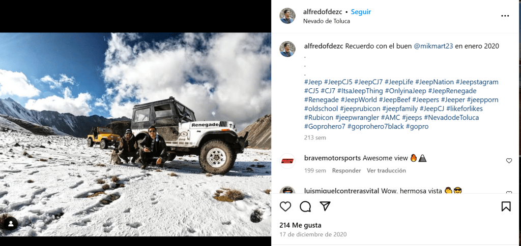Open the bravemotorsports avatar
Image resolution: width=521 pixels, height=246 pixels.
click(x=287, y=161)
